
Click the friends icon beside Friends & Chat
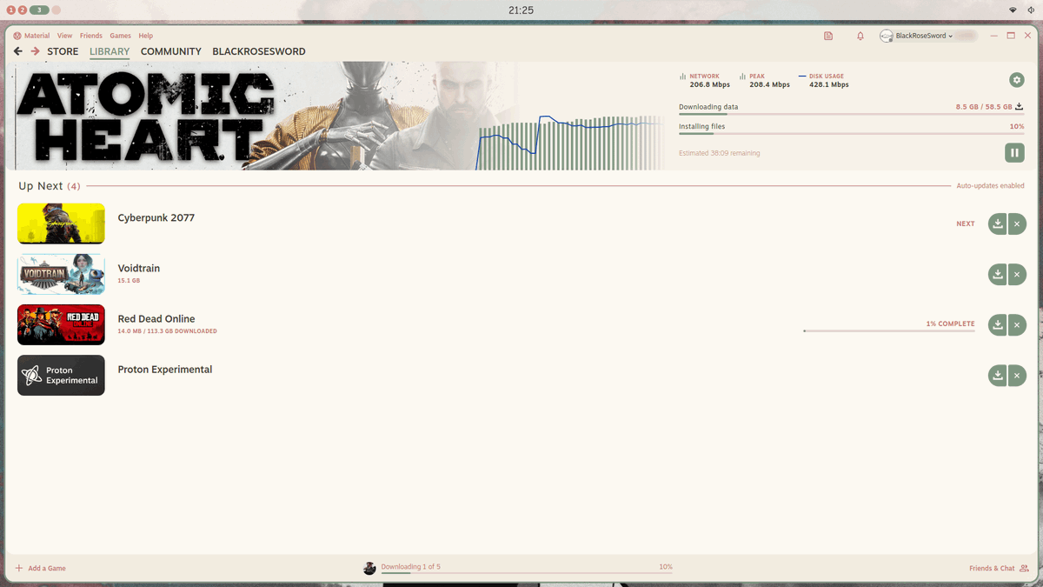tap(1024, 568)
